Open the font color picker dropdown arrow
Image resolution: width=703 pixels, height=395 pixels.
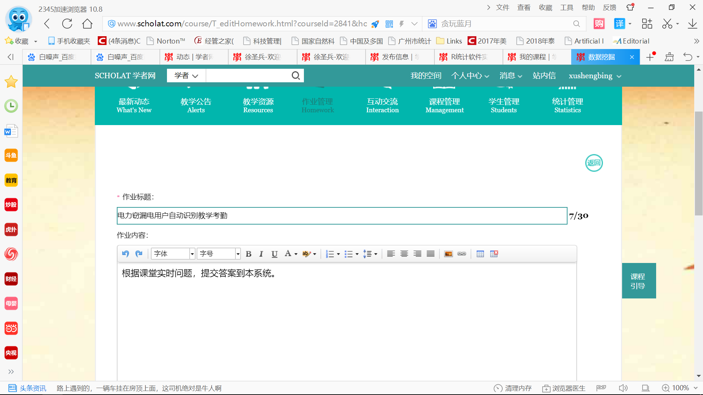[296, 254]
